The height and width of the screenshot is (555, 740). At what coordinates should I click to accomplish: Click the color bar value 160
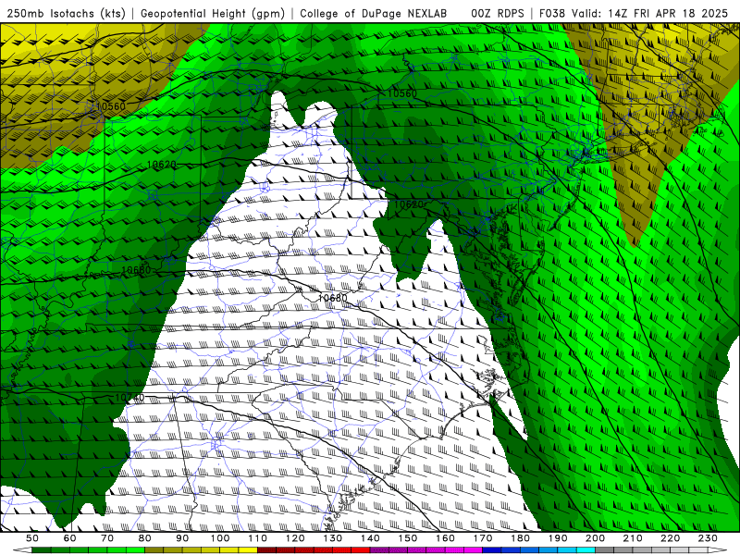(445, 538)
